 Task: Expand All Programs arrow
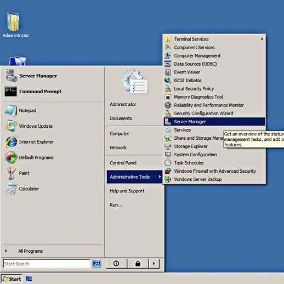(x=6, y=251)
